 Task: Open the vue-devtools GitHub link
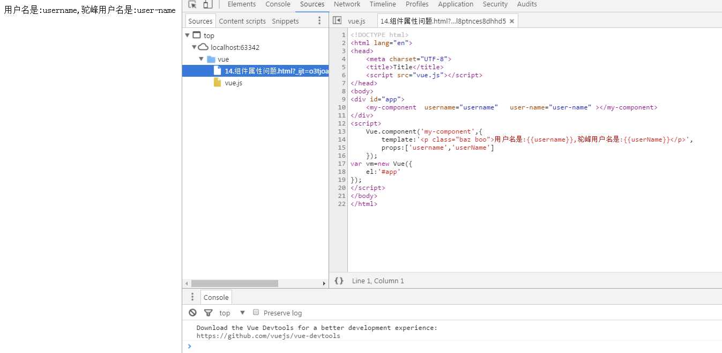pyautogui.click(x=268, y=336)
